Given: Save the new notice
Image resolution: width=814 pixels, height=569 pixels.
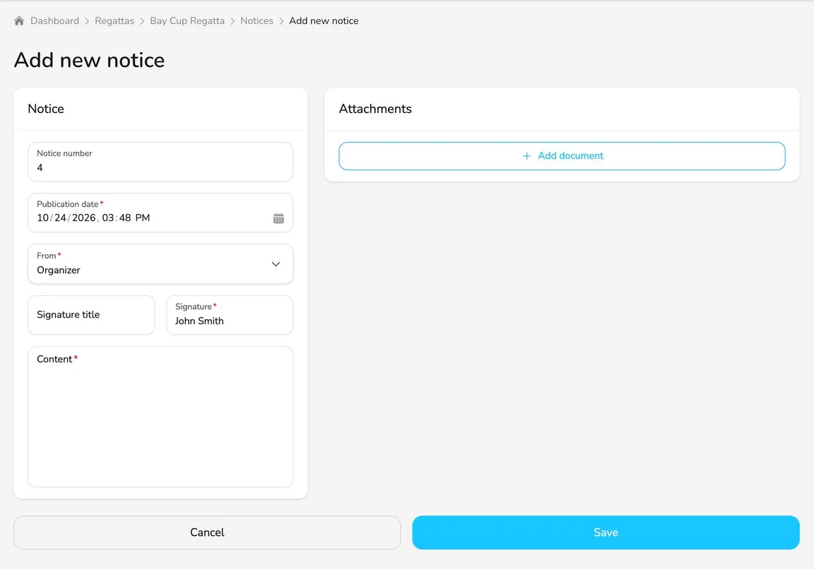Looking at the screenshot, I should (x=606, y=532).
